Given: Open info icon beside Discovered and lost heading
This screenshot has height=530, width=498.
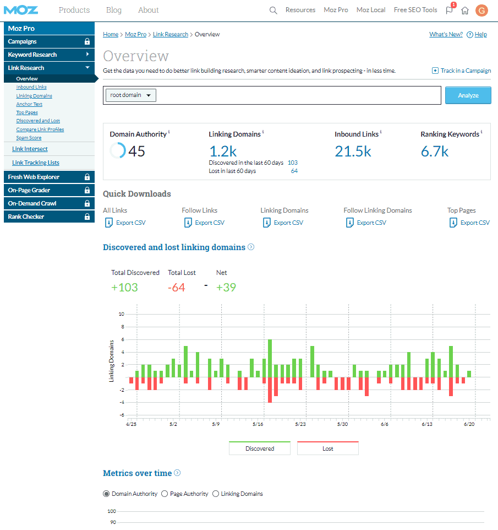Looking at the screenshot, I should coord(251,247).
